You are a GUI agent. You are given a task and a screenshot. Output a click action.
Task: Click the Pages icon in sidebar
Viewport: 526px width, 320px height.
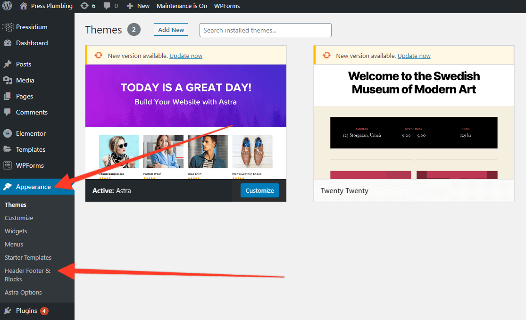click(x=8, y=96)
